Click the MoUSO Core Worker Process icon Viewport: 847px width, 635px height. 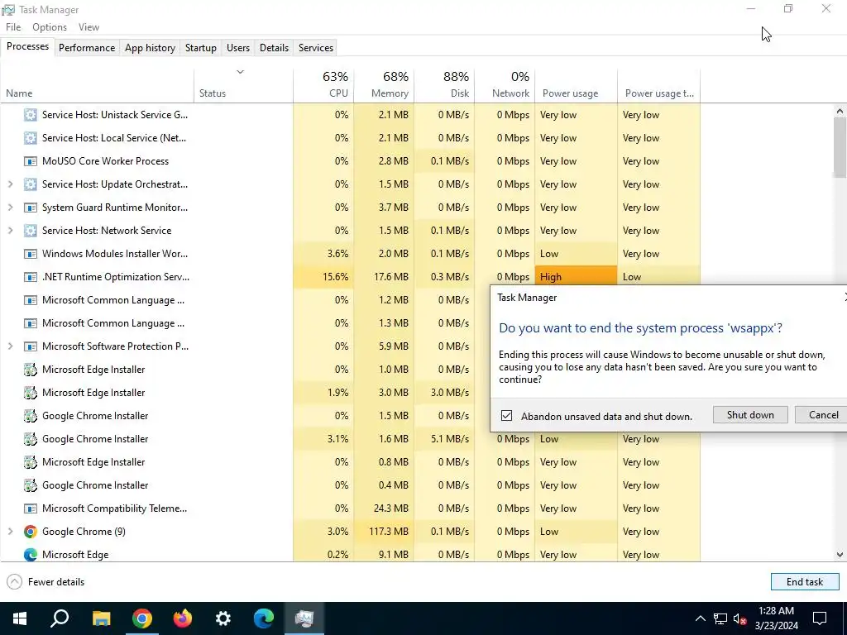[31, 161]
